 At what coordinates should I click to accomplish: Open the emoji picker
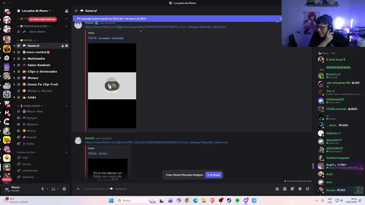click(x=300, y=189)
